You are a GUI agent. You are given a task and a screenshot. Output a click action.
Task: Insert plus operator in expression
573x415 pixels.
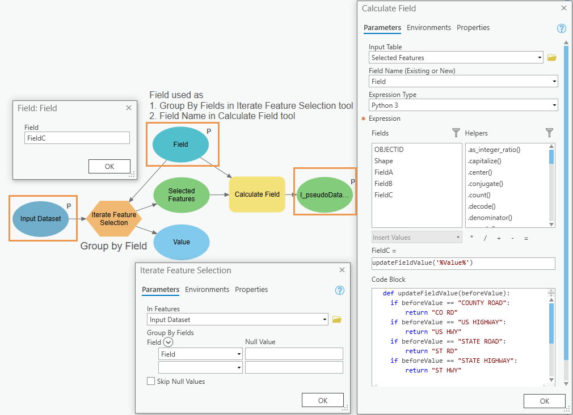[499, 238]
